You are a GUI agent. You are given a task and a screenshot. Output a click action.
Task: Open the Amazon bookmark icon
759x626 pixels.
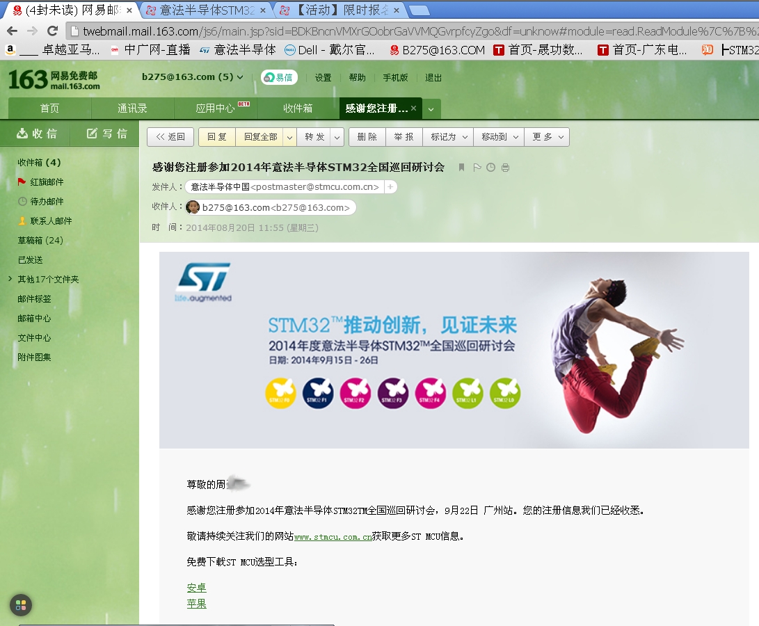pos(10,49)
